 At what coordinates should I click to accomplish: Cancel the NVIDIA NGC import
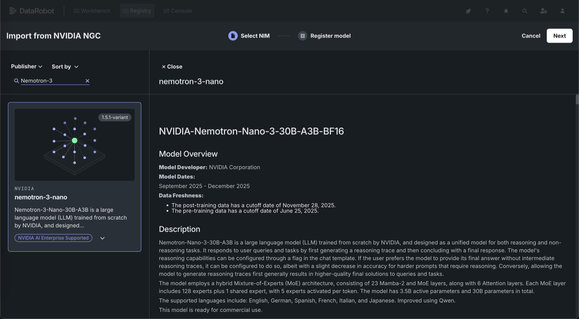[x=531, y=36]
